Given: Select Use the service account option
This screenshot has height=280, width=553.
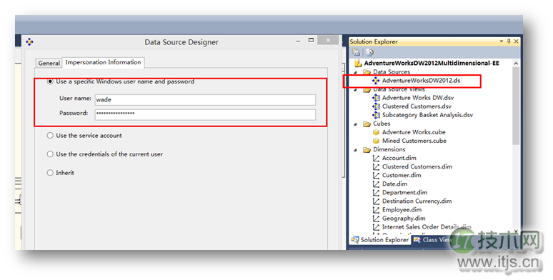Looking at the screenshot, I should pos(50,136).
